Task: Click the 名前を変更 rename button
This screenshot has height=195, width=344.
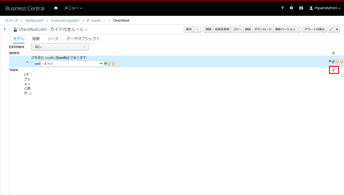Action: pos(222,29)
